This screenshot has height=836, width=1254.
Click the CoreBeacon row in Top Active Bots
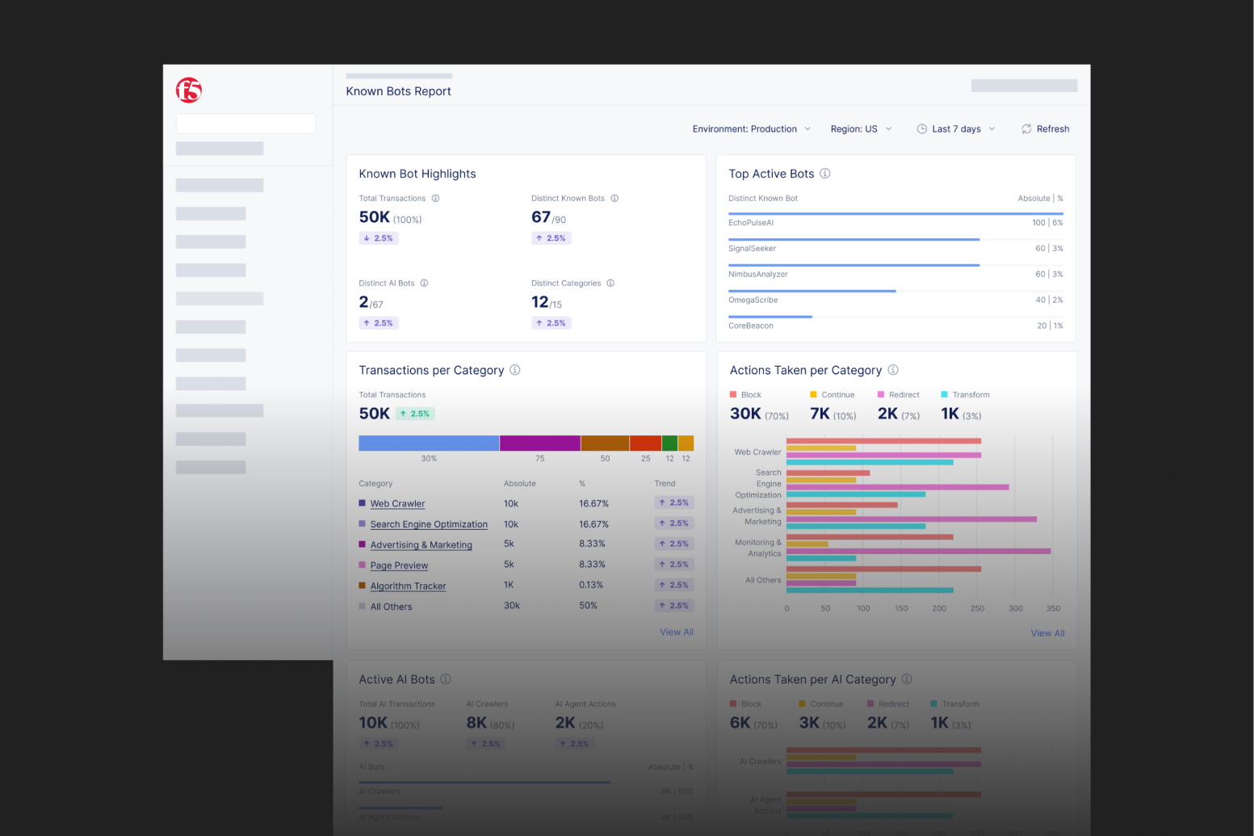coord(895,323)
